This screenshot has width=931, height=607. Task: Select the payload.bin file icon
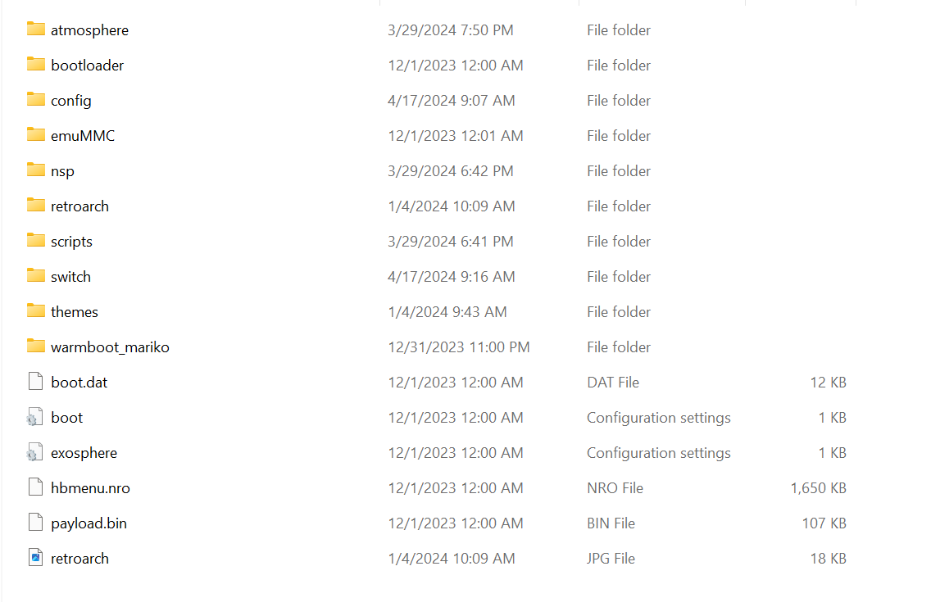(x=35, y=523)
